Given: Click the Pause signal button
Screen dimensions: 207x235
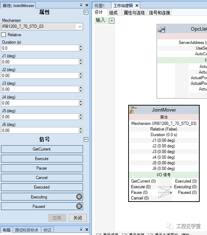Looking at the screenshot, I should click(x=42, y=168).
